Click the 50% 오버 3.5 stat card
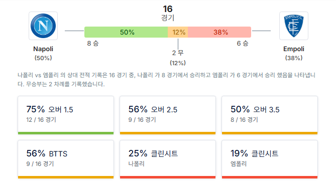 click(270, 115)
